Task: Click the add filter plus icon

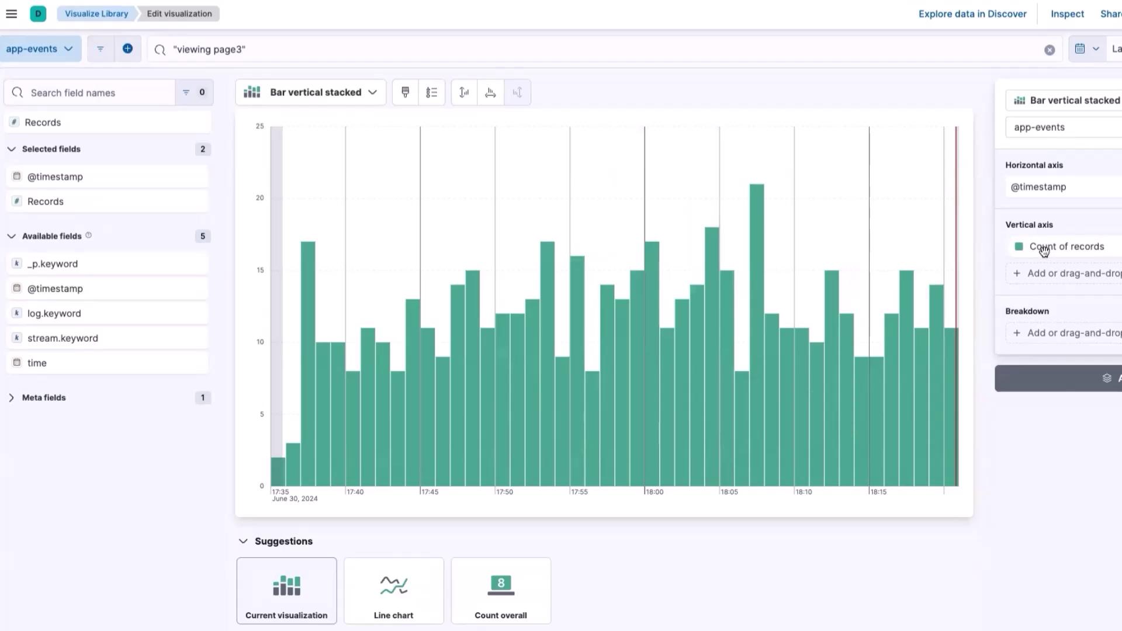Action: 127,49
